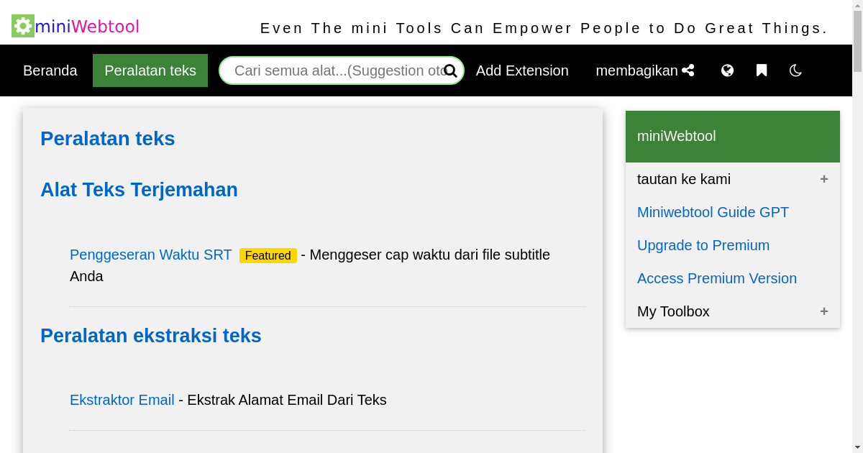Click the search magnifier icon

(x=450, y=70)
